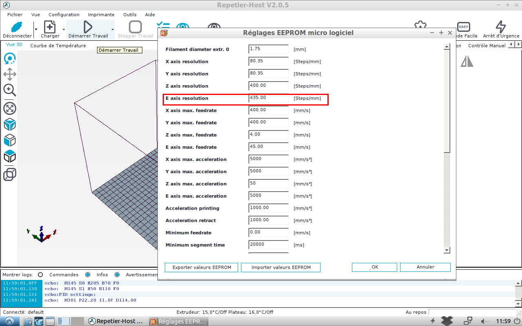The image size is (522, 326).
Task: Click the 'Connecté: default' status text
Action: [x=24, y=312]
